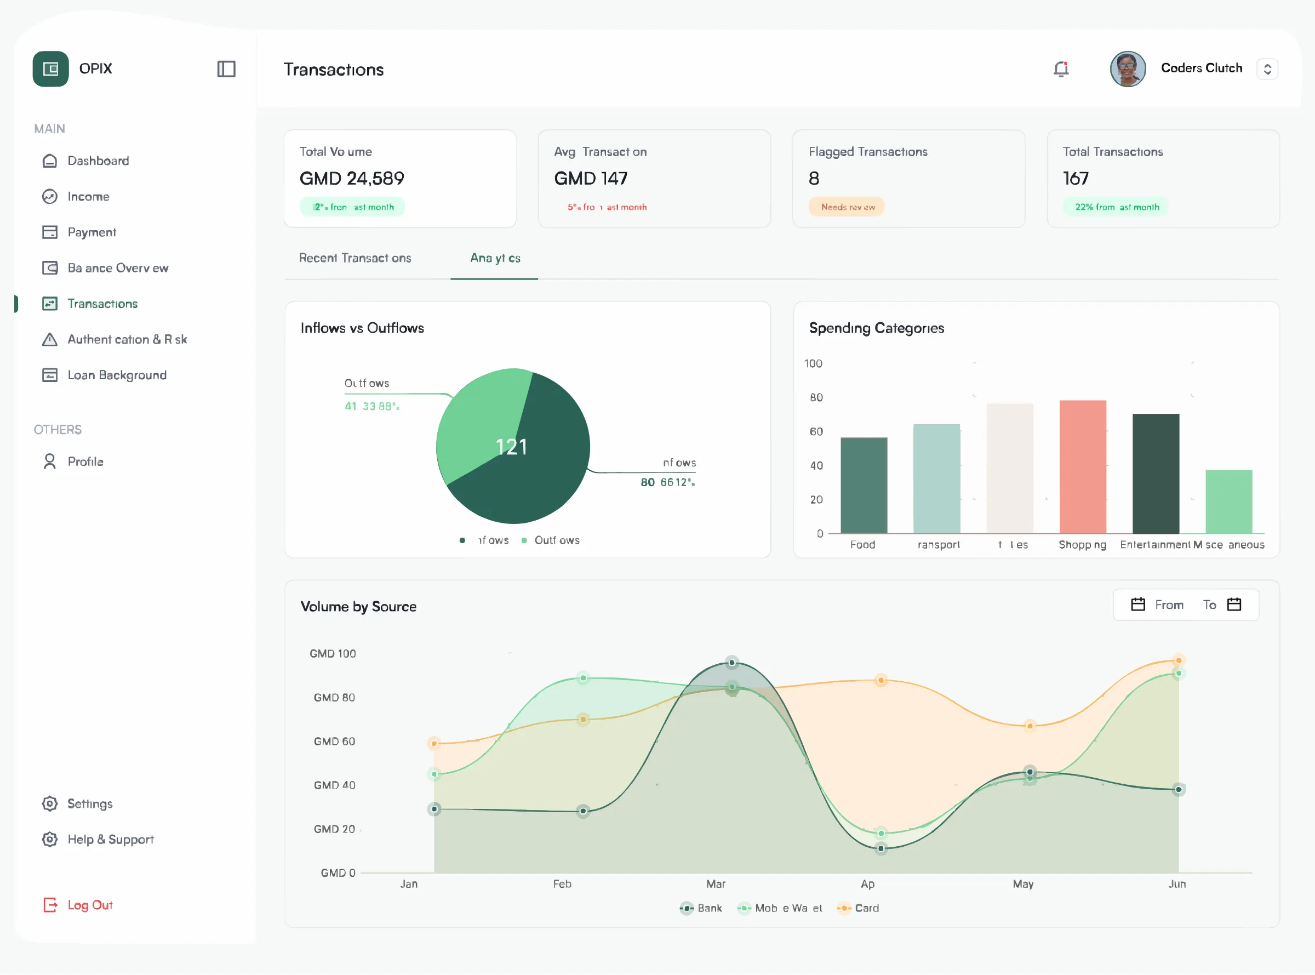Toggle the Bank series legend
This screenshot has width=1315, height=975.
point(701,908)
